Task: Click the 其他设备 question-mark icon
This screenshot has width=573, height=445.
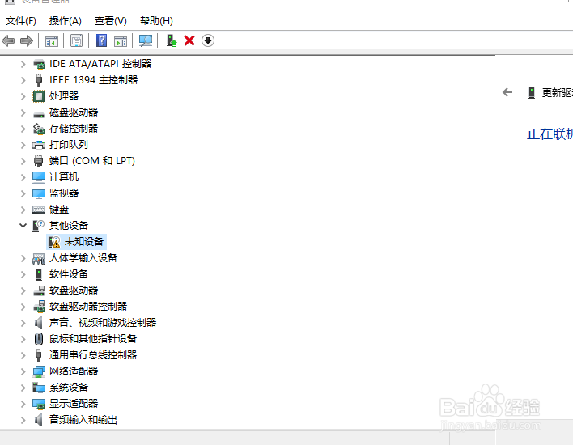Action: pyautogui.click(x=39, y=226)
